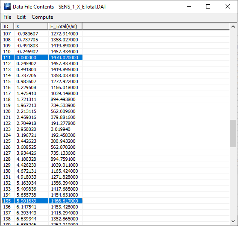Select row ID 120

tap(7, 111)
